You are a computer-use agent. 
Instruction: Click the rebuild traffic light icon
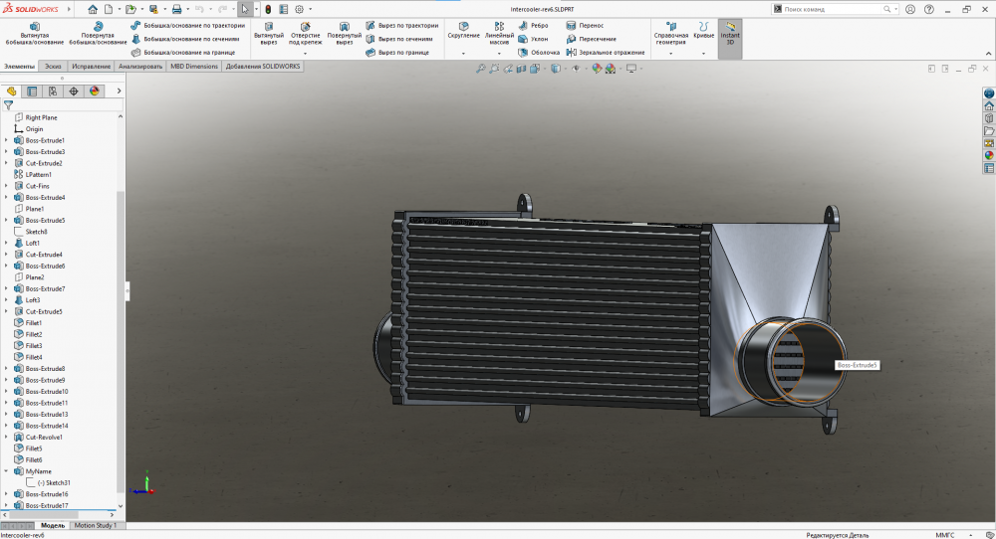268,9
